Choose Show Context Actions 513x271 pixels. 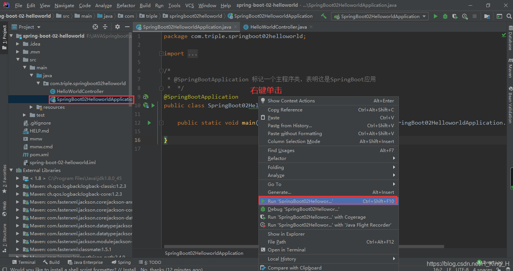pyautogui.click(x=328, y=100)
